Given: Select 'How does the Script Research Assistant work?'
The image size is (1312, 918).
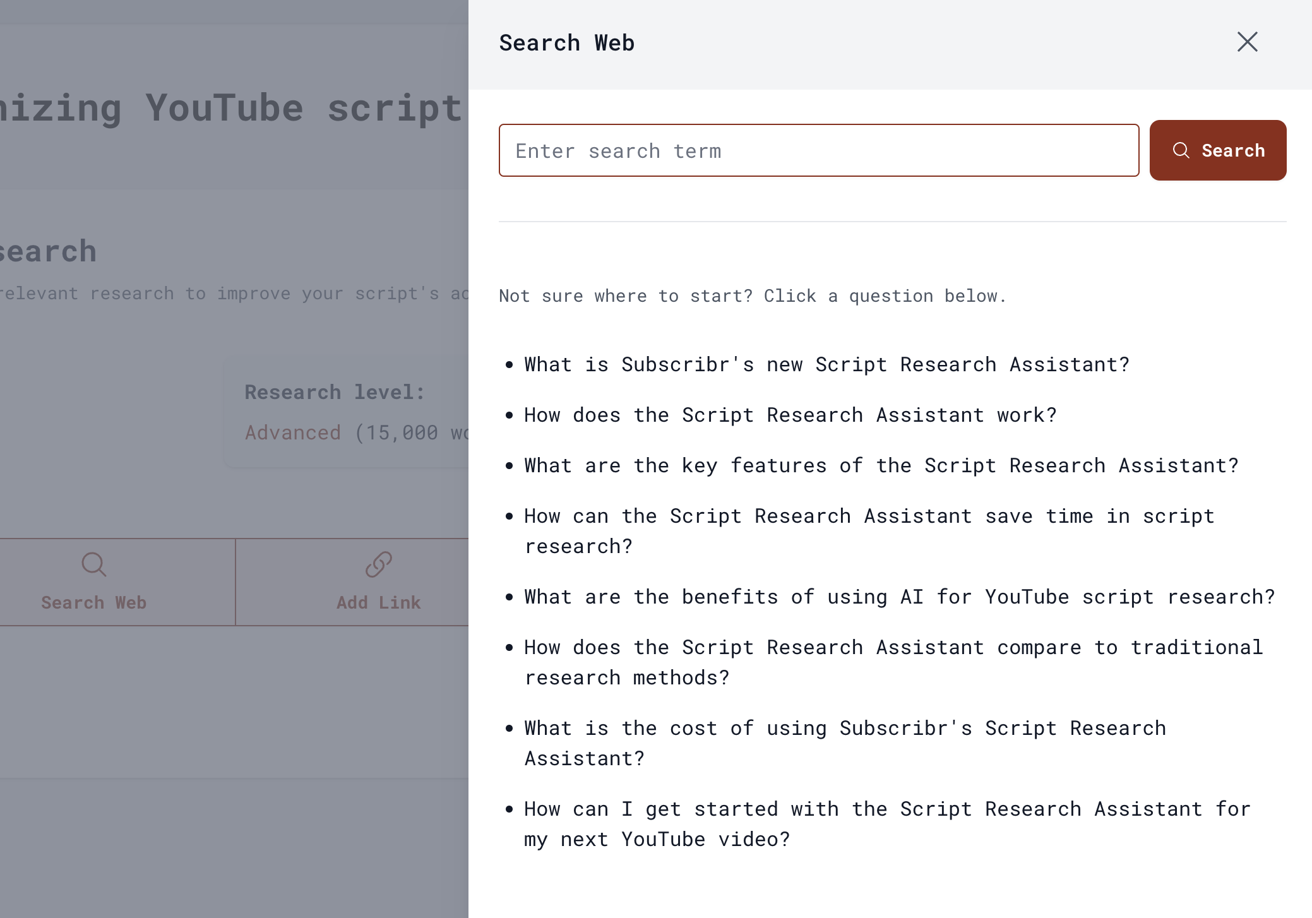Looking at the screenshot, I should coord(790,415).
